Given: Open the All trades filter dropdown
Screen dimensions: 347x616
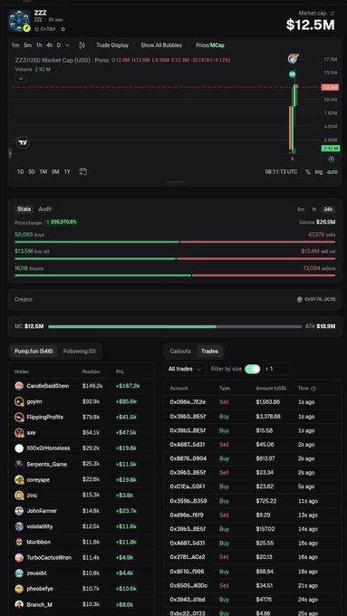Looking at the screenshot, I should pos(184,370).
